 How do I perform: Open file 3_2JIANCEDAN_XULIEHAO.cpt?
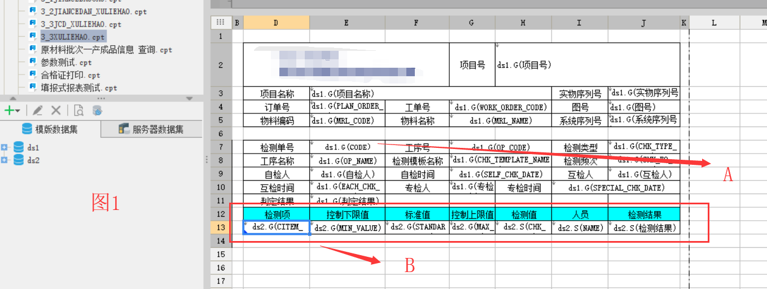point(94,11)
